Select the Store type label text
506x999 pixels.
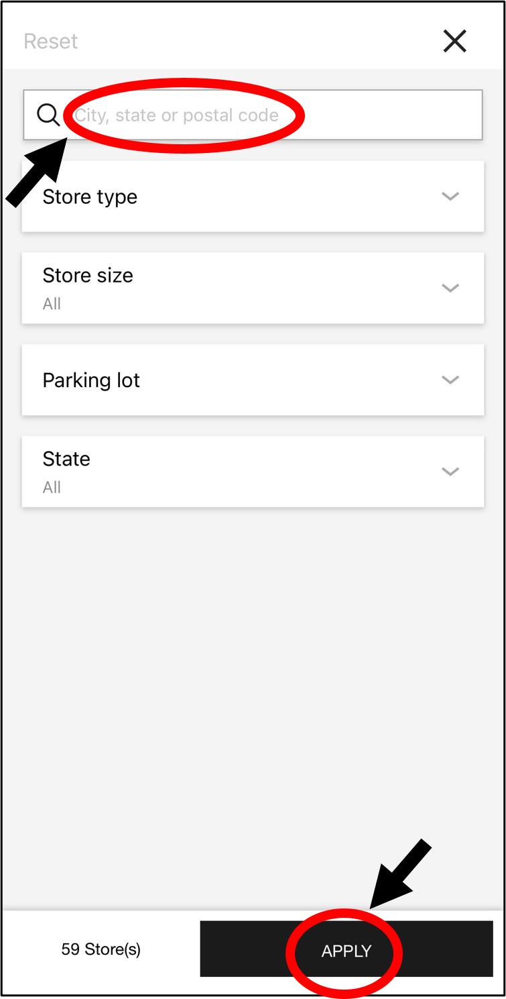click(90, 197)
